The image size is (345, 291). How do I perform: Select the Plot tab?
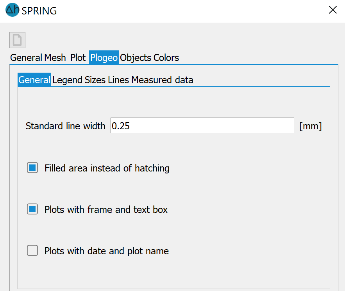point(78,58)
